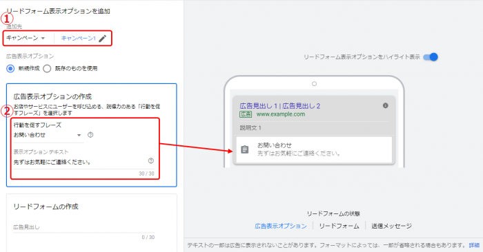Image resolution: width=483 pixels, height=252 pixels.
Task: Open the キャンペーン level dropdown
Action: (x=26, y=38)
